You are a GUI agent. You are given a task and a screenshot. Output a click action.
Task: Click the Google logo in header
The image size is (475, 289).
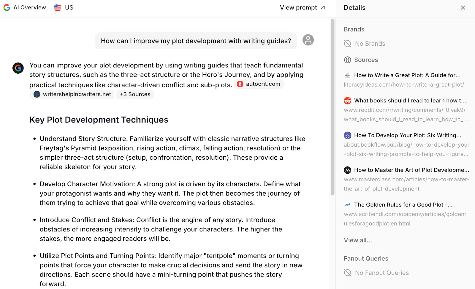[7, 7]
